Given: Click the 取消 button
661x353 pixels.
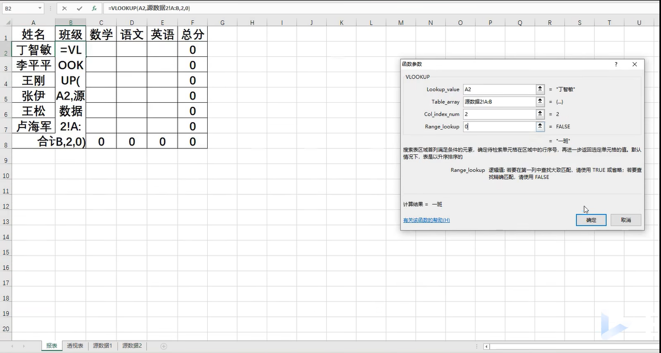Looking at the screenshot, I should [626, 220].
